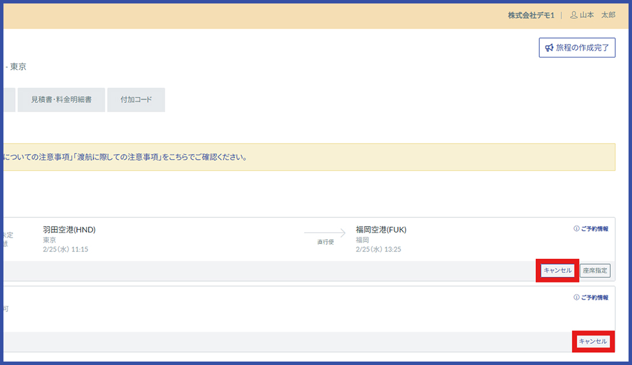The width and height of the screenshot is (632, 365).
Task: Switch to the 見積書·料金明細書 tab
Action: click(61, 100)
